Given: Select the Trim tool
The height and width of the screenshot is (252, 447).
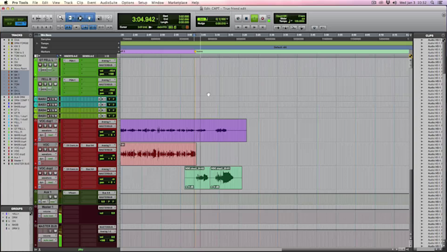Looking at the screenshot, I should [70, 18].
